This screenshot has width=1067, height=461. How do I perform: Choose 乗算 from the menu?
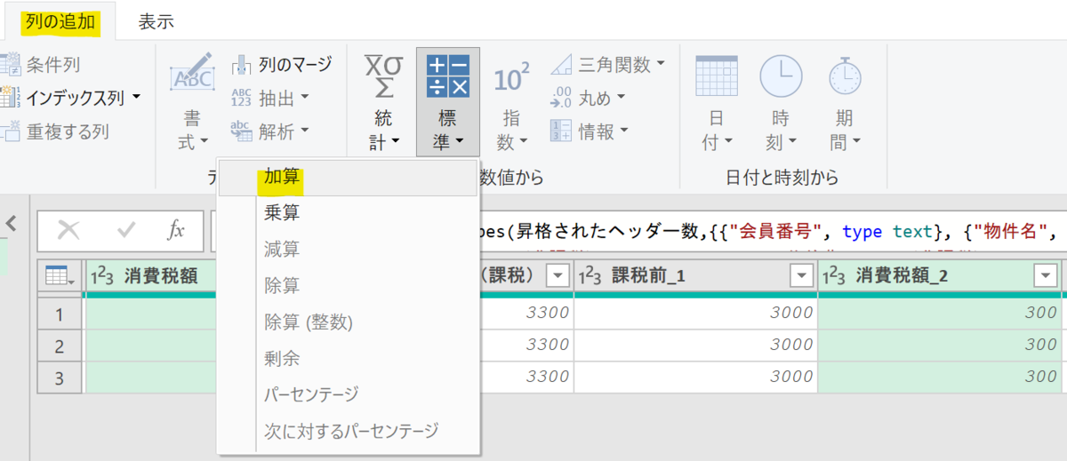tap(348, 212)
